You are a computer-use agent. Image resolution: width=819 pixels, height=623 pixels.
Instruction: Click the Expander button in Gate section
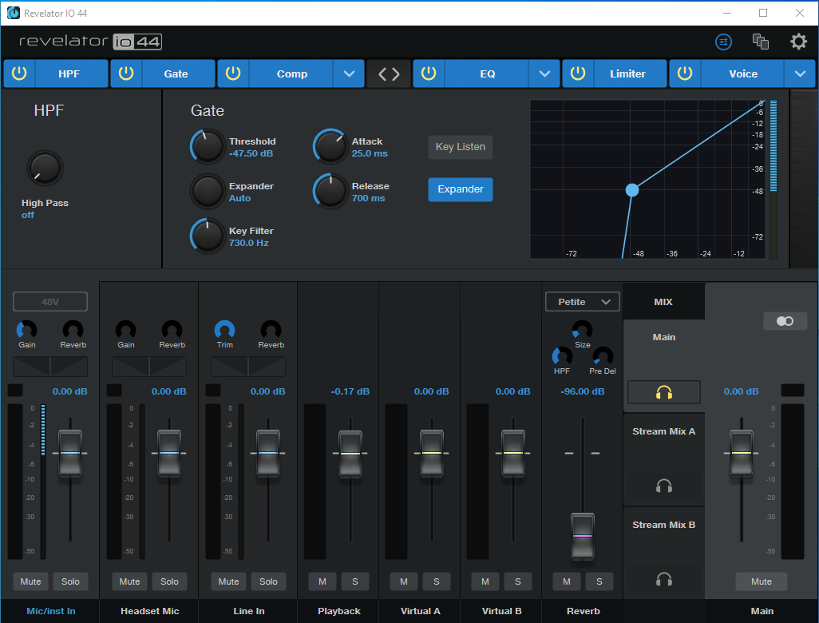460,190
